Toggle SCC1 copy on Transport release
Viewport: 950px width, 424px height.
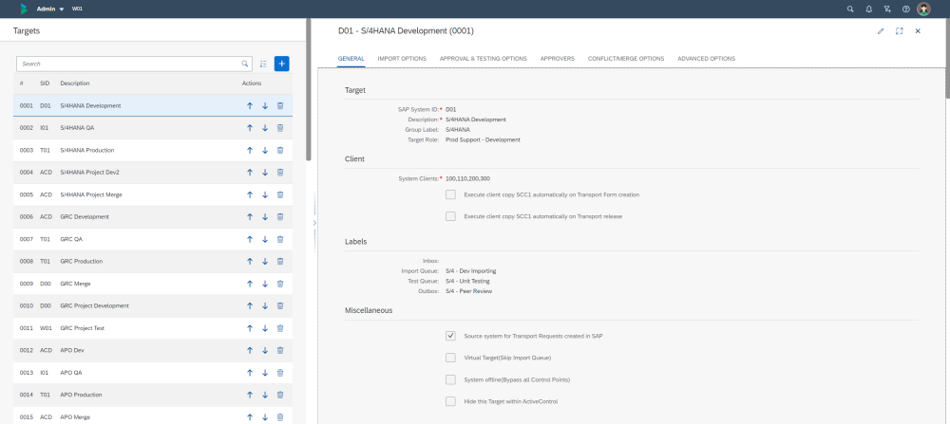click(450, 216)
